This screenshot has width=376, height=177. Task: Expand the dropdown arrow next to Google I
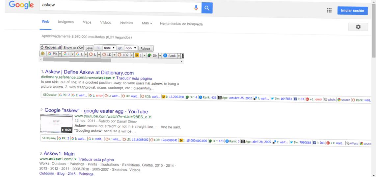[73, 55]
